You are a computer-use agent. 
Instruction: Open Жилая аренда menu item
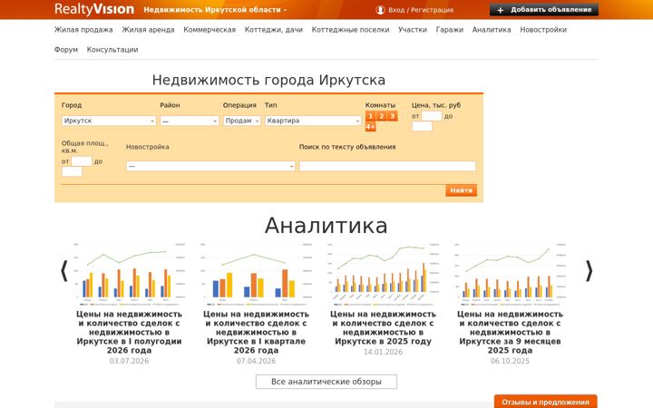(x=148, y=30)
